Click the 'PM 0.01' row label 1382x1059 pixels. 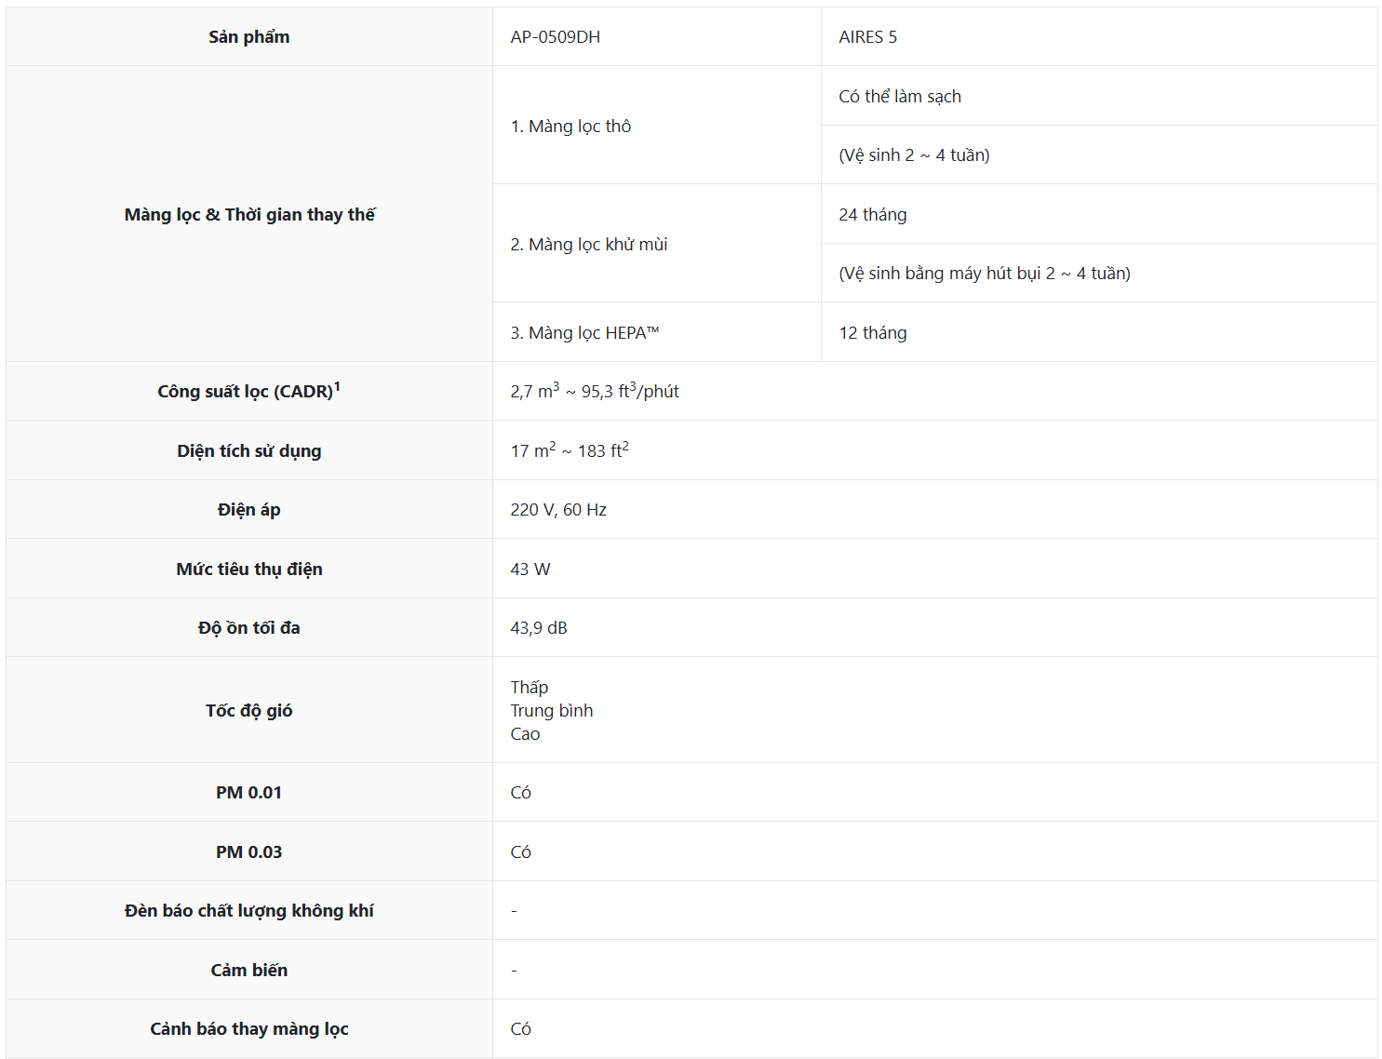(248, 793)
